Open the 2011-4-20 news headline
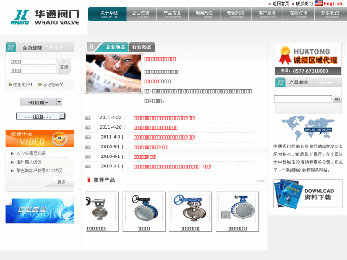Image resolution: width=347 pixels, height=260 pixels. tap(155, 128)
